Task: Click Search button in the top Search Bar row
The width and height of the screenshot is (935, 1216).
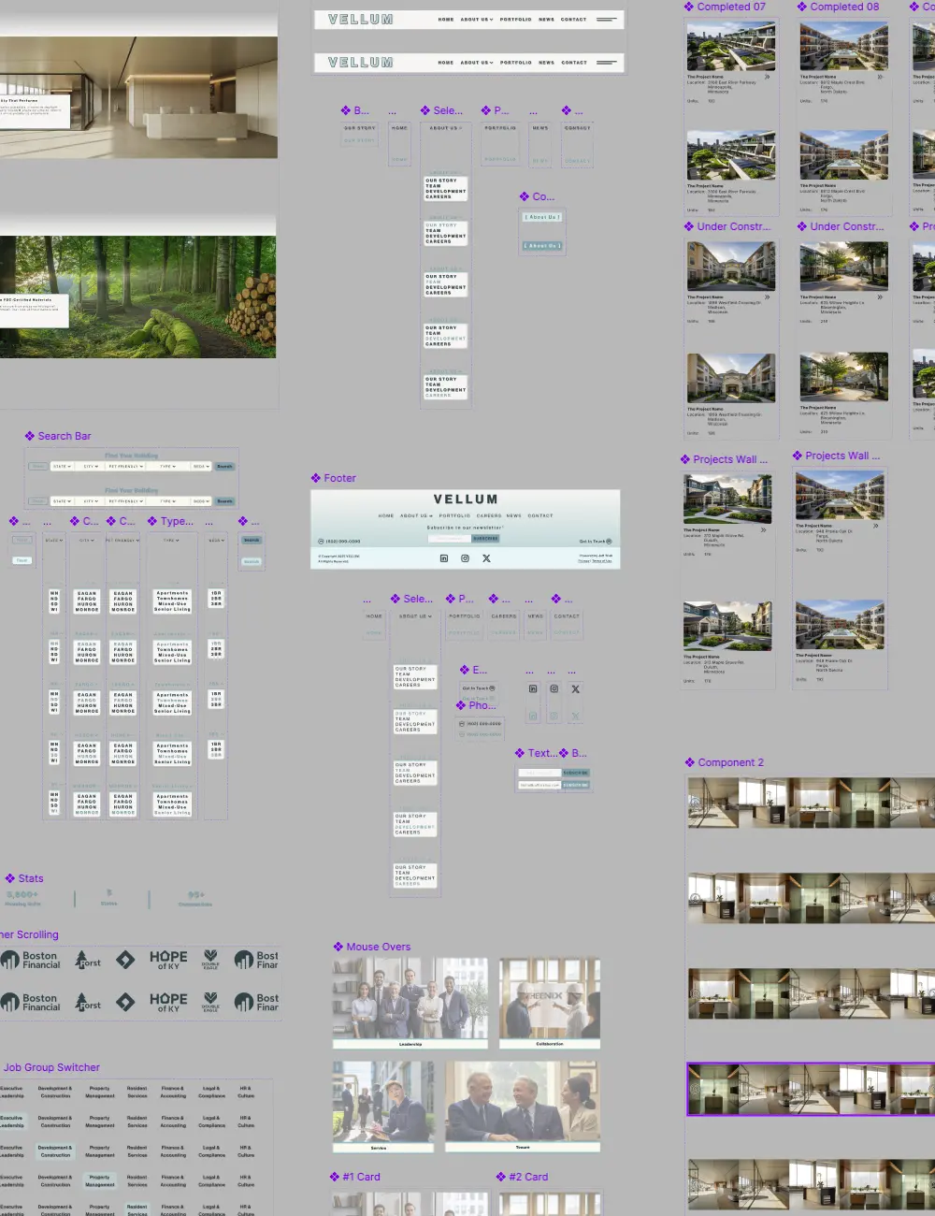Action: pyautogui.click(x=224, y=466)
